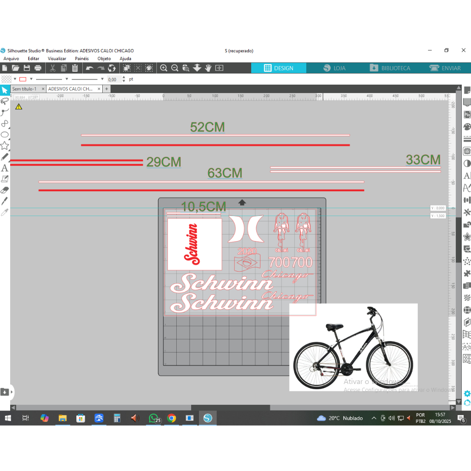Create a new document with toolbar icon
The height and width of the screenshot is (471, 471).
pos(5,68)
